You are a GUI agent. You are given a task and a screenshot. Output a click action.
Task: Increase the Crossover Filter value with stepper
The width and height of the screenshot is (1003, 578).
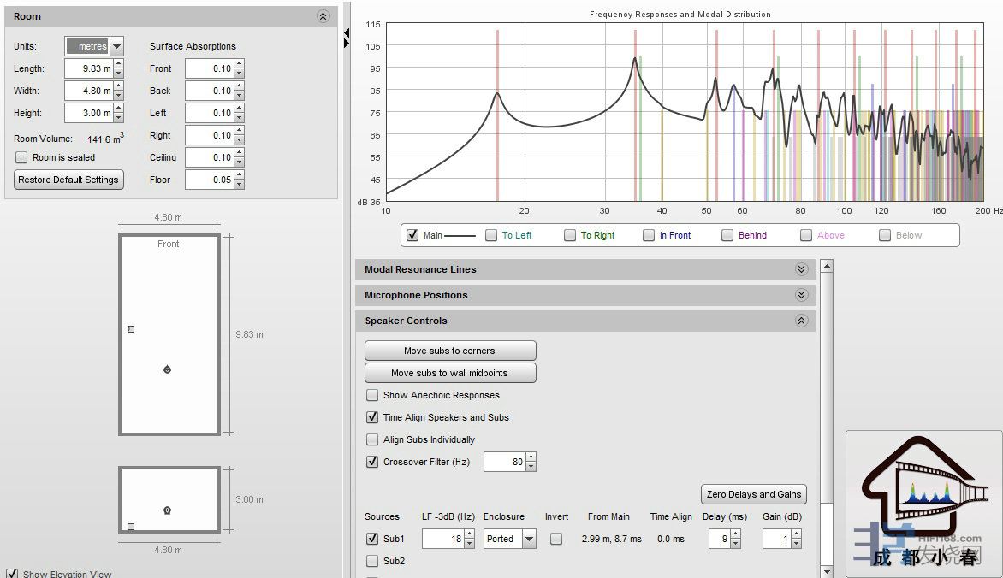pos(531,457)
